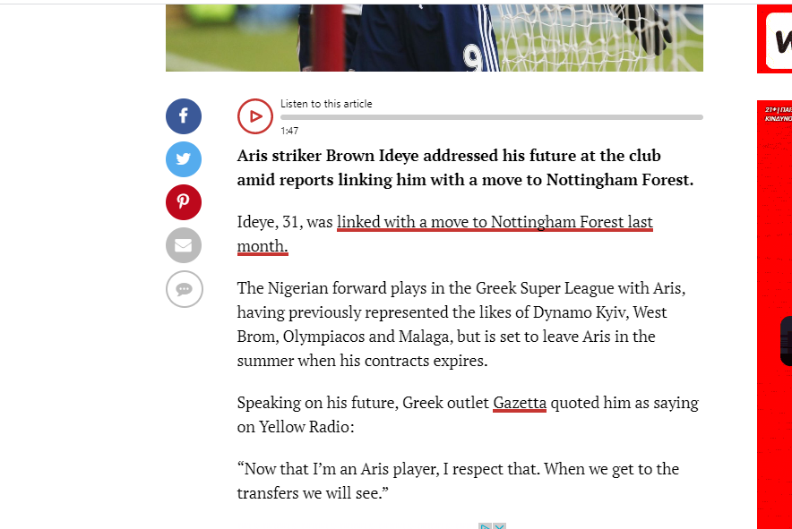Click the "Listen to this article" label

pyautogui.click(x=326, y=104)
